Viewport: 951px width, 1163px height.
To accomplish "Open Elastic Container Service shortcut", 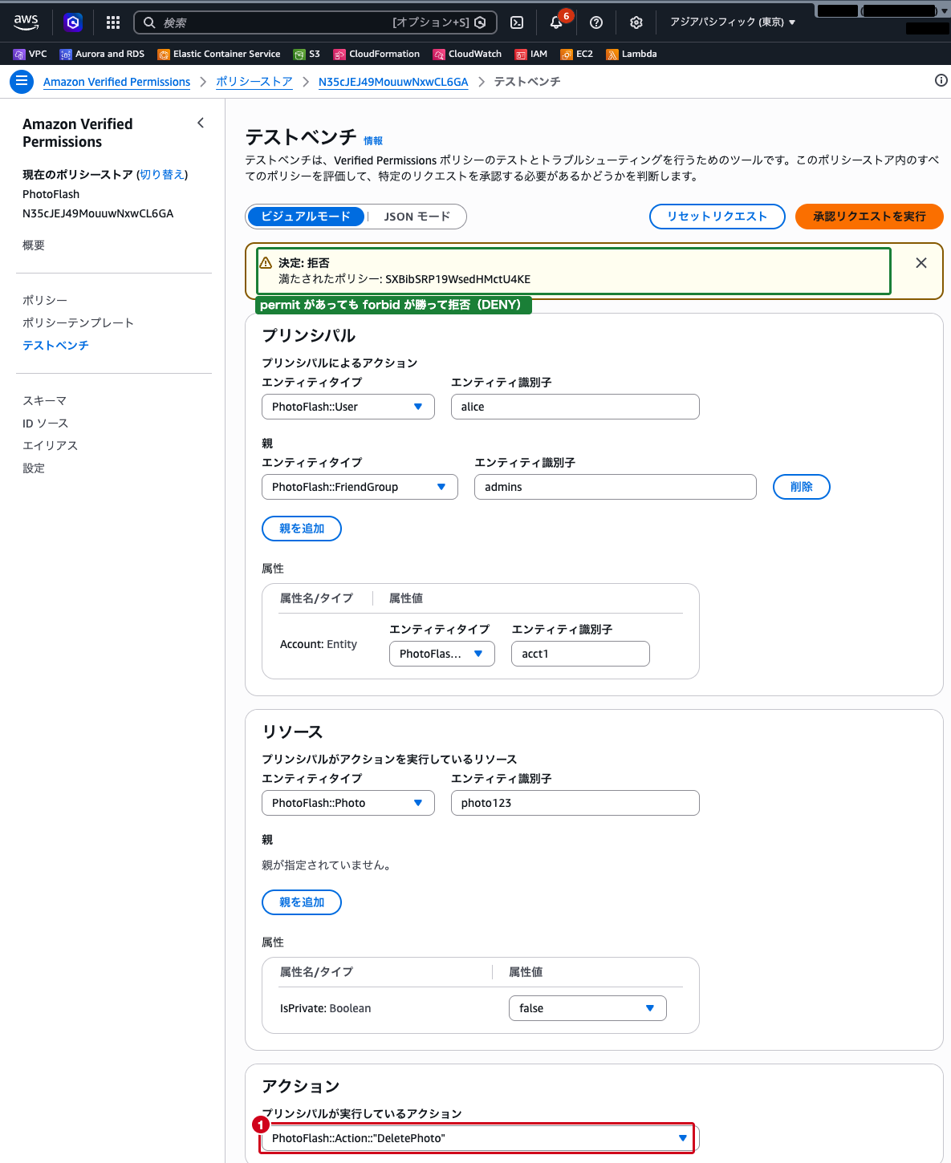I will [219, 54].
